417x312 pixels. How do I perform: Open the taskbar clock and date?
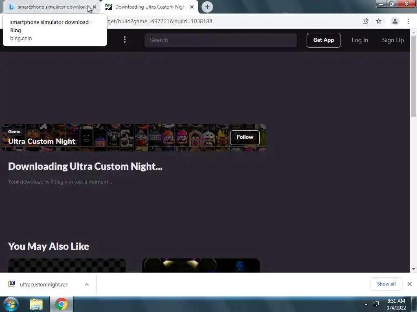(396, 304)
